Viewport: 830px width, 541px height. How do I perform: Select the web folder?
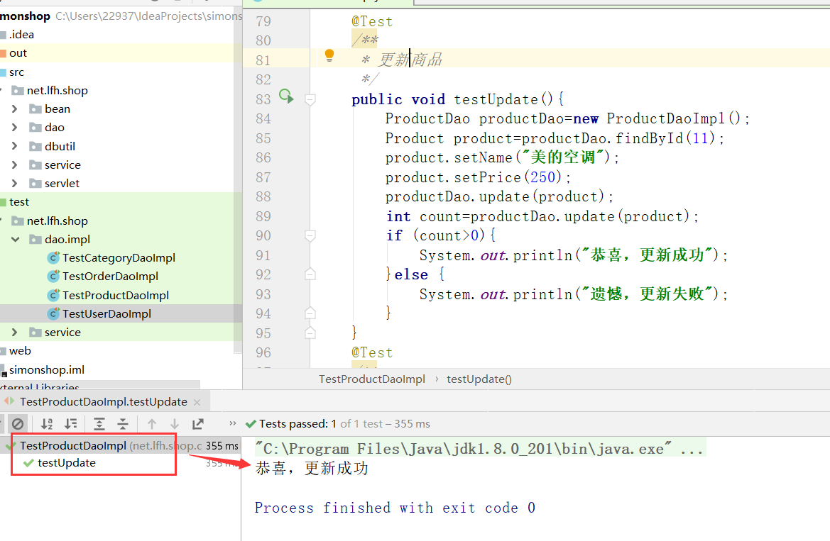coord(20,350)
